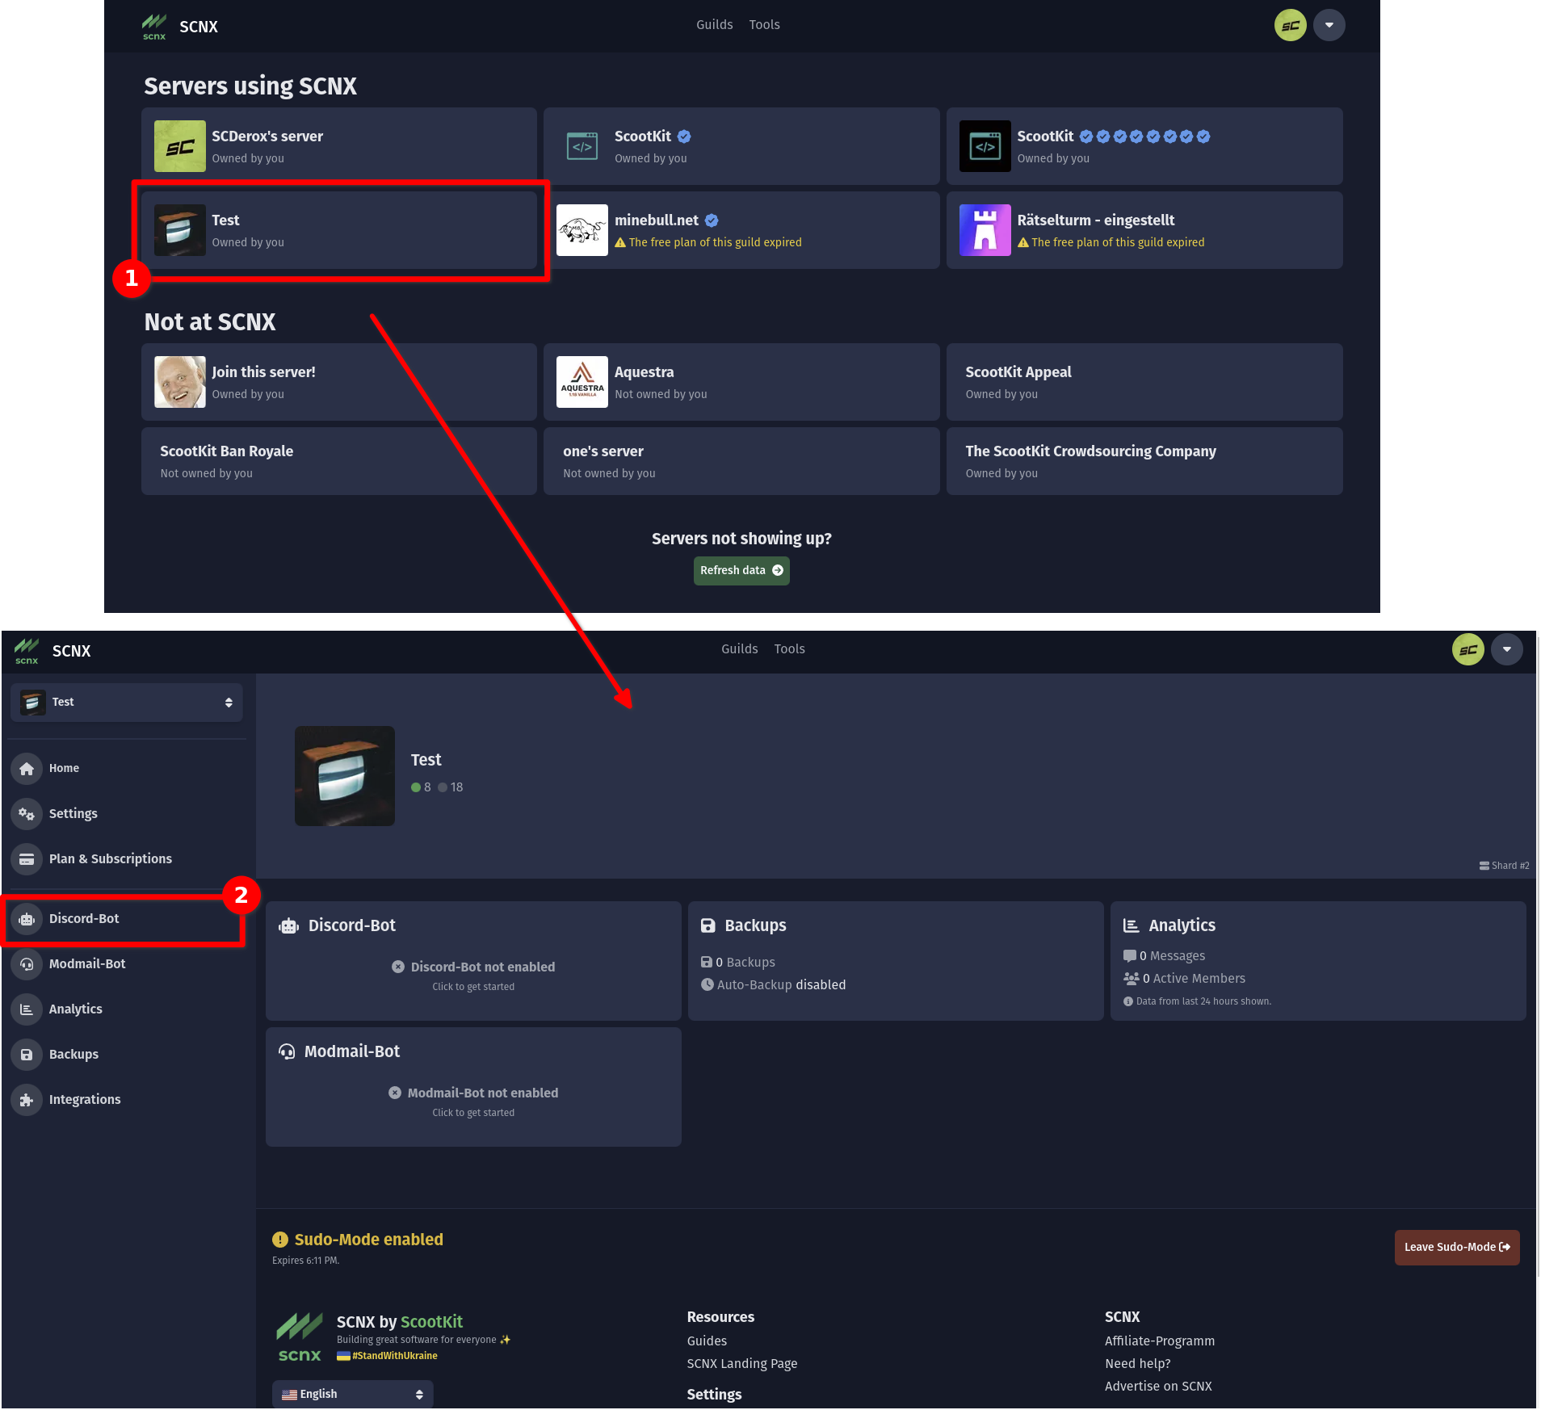1541x1410 pixels.
Task: Select the Test server card
Action: pos(339,231)
